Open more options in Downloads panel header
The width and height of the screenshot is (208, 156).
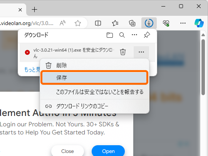(x=134, y=35)
